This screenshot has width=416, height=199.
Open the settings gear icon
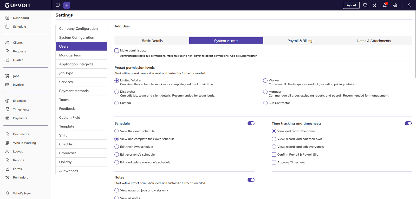(x=395, y=5)
